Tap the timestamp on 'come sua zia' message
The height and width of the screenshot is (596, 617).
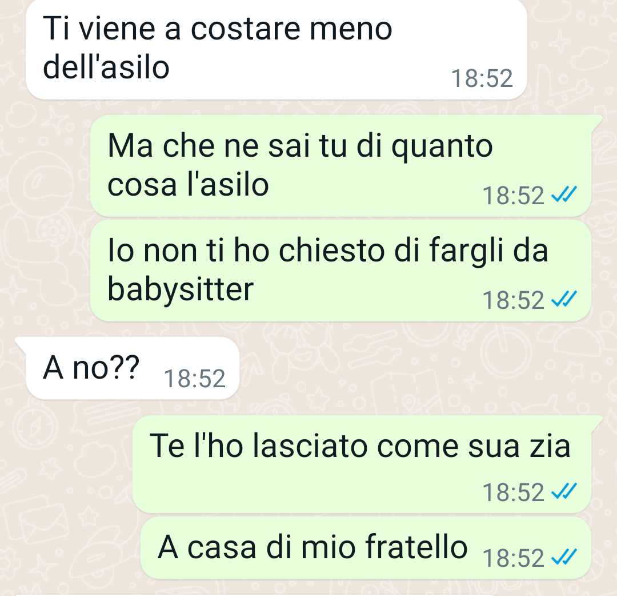click(x=514, y=492)
